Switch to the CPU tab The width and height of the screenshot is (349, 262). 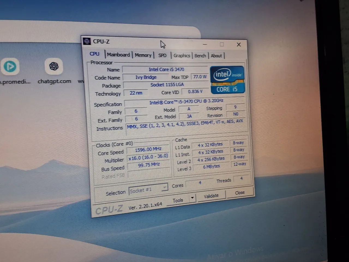point(95,54)
